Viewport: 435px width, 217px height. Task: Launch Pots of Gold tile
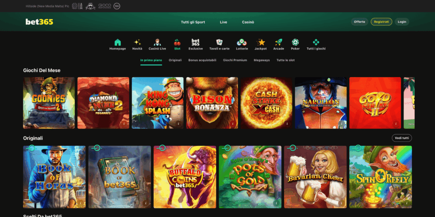pyautogui.click(x=250, y=177)
